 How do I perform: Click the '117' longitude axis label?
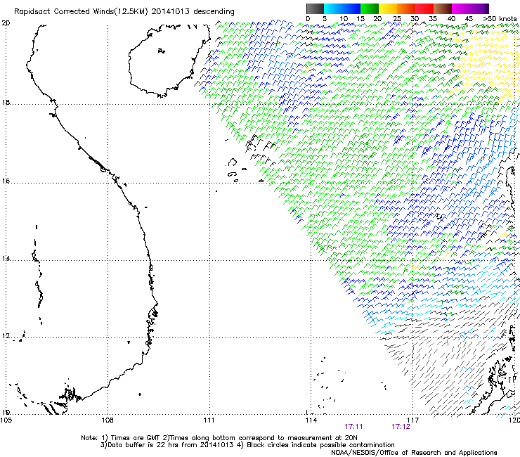[x=412, y=420]
